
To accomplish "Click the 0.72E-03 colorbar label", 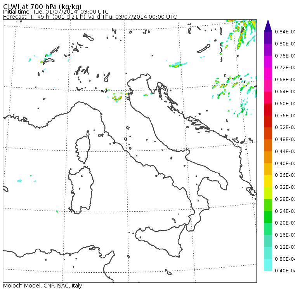I will pos(285,68).
